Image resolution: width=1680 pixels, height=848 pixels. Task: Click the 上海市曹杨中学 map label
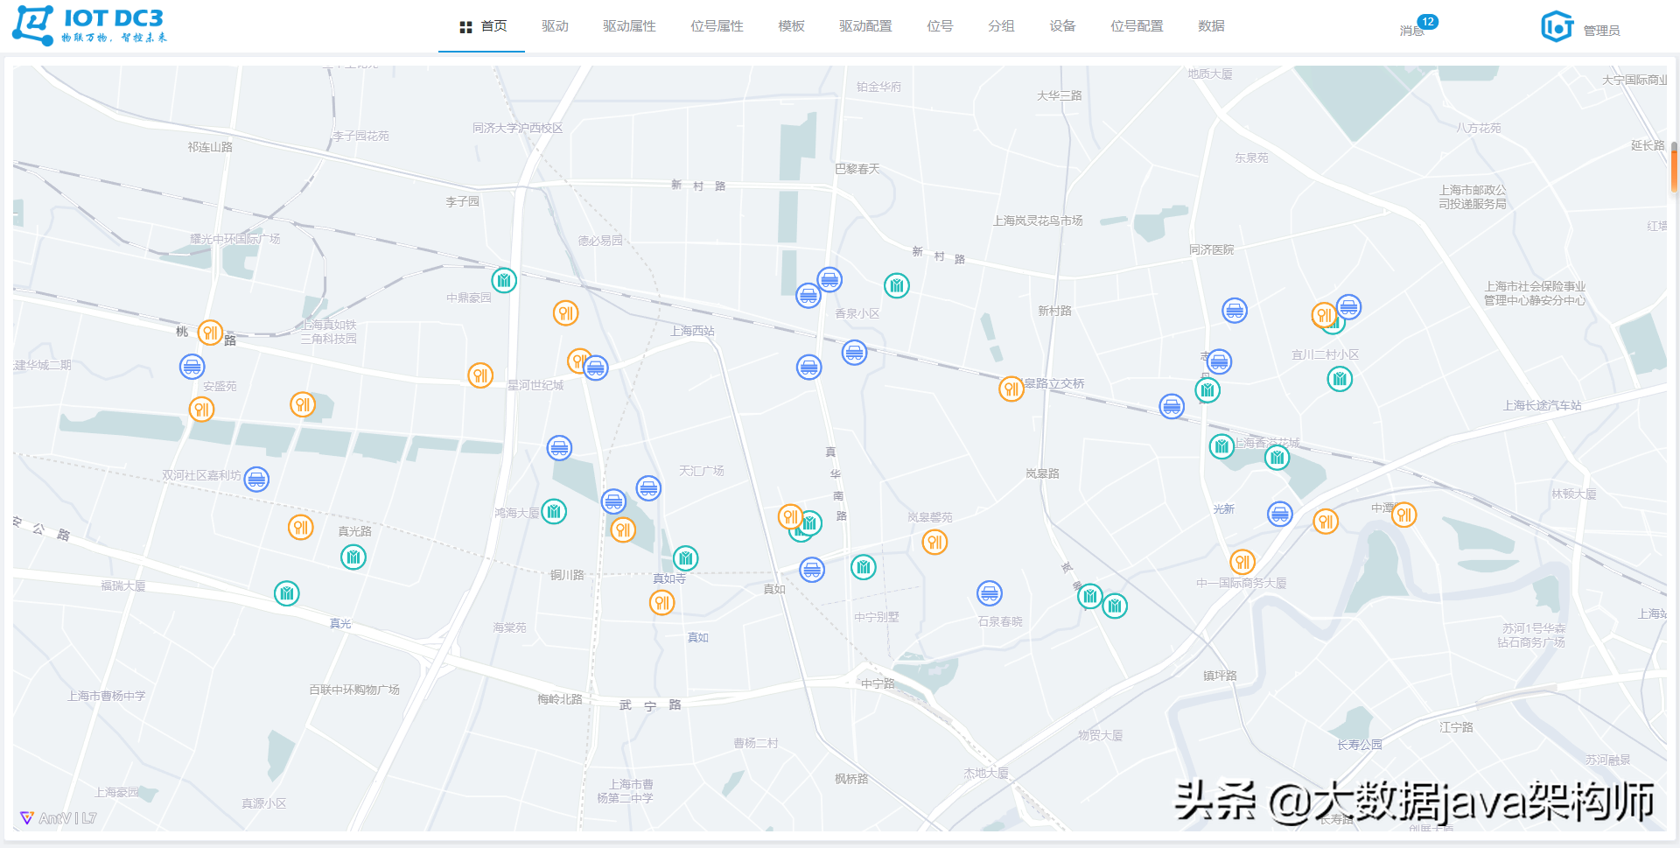click(x=107, y=696)
